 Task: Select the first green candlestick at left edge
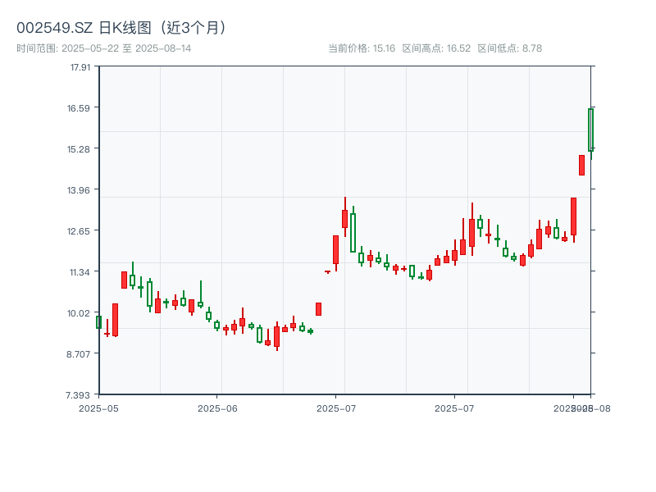coord(98,322)
